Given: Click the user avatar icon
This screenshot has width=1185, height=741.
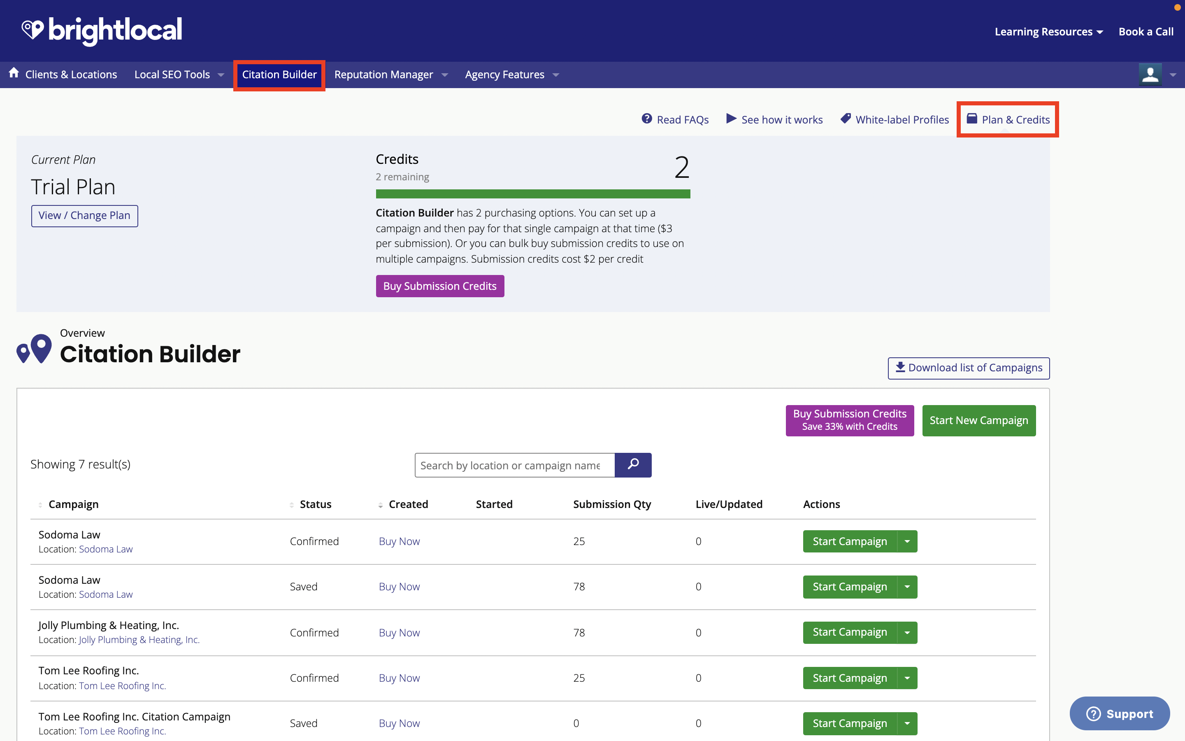Looking at the screenshot, I should click(1150, 75).
